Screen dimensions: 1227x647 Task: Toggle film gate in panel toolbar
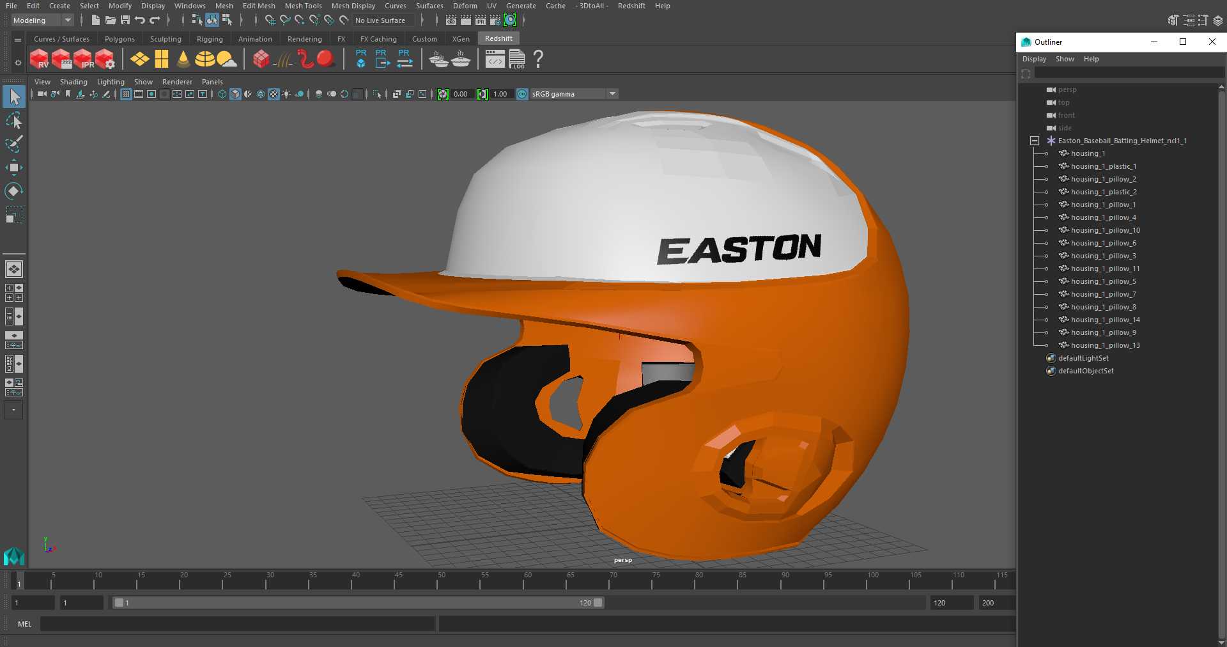tap(139, 94)
